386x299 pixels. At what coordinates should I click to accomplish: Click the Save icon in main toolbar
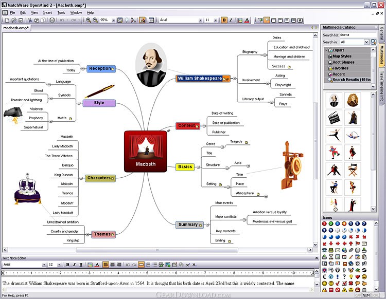click(21, 21)
